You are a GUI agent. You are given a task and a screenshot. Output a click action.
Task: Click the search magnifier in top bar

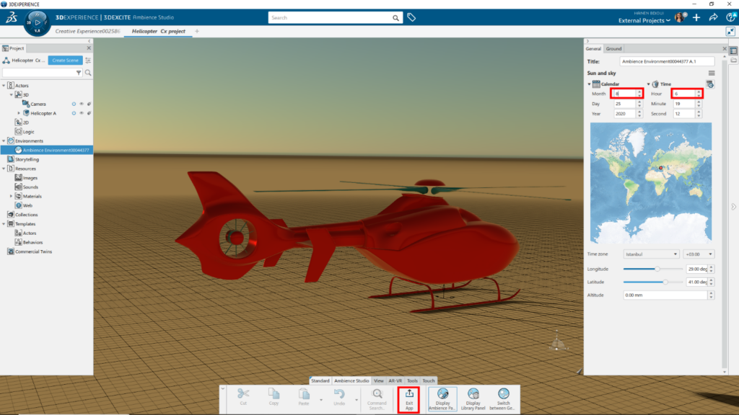[396, 18]
